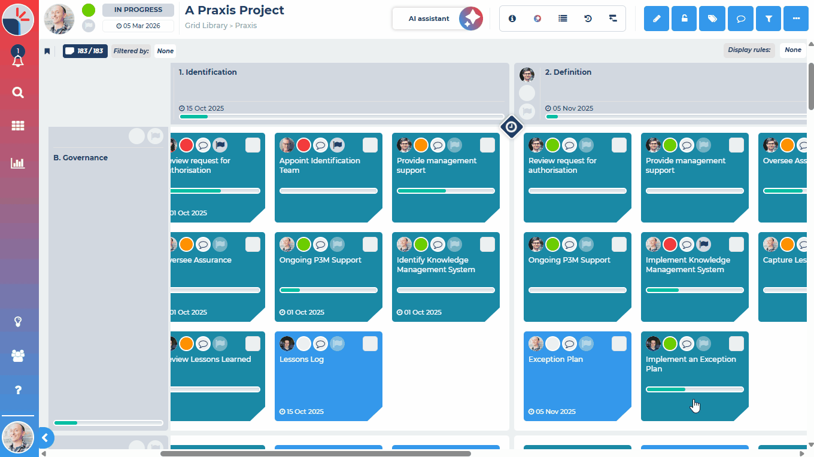Check the checkbox on the Exception Plan card
Viewport: 814px width, 457px height.
pyautogui.click(x=619, y=343)
